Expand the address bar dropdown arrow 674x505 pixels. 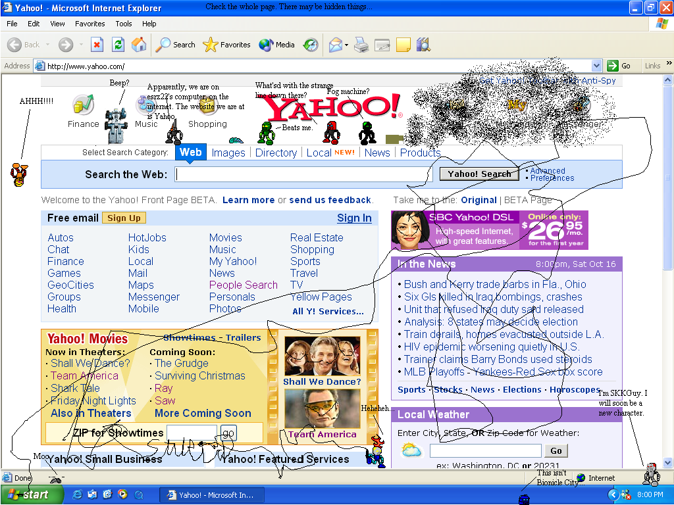[x=596, y=66]
